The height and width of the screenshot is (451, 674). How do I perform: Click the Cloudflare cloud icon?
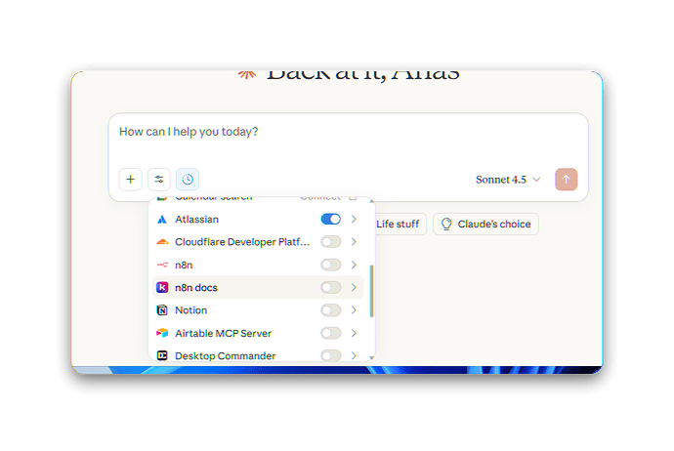coord(162,242)
